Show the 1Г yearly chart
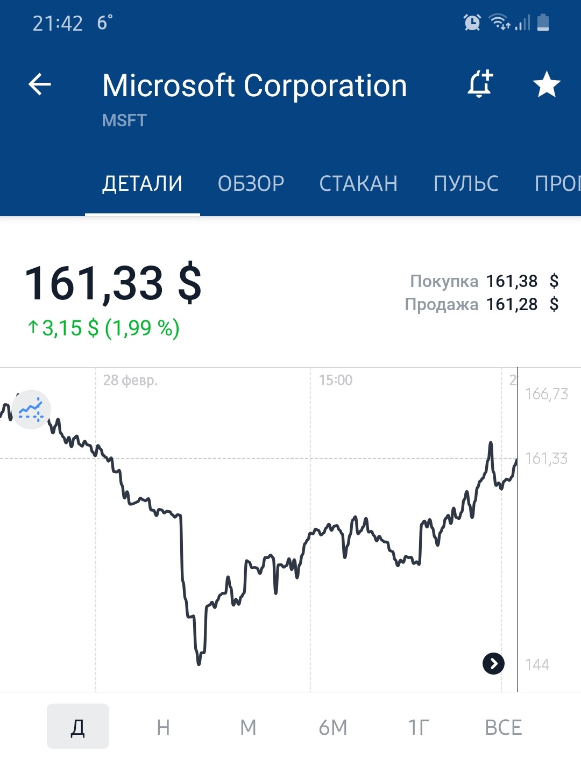Screen dimensions: 581x774 point(418,727)
